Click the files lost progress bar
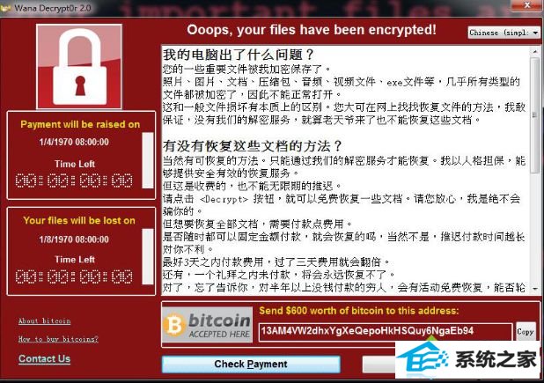544x383 pixels. click(x=148, y=256)
